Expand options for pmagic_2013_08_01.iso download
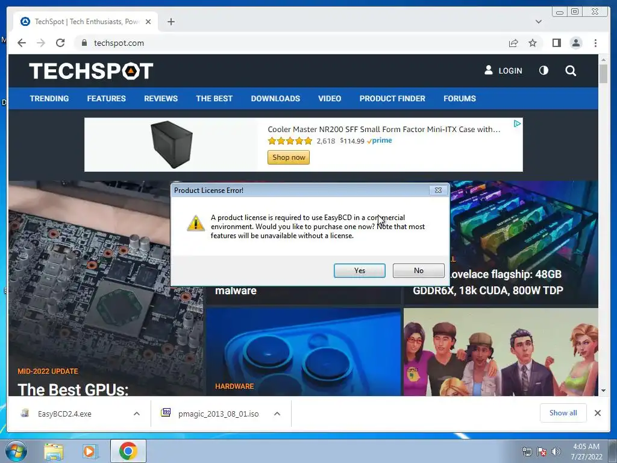The height and width of the screenshot is (463, 617). point(277,414)
